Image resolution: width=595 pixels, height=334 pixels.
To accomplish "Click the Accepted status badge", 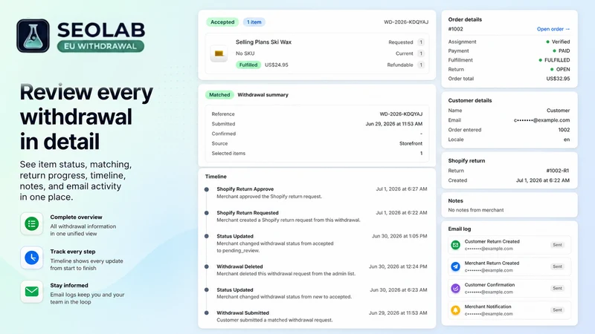I will click(x=222, y=22).
